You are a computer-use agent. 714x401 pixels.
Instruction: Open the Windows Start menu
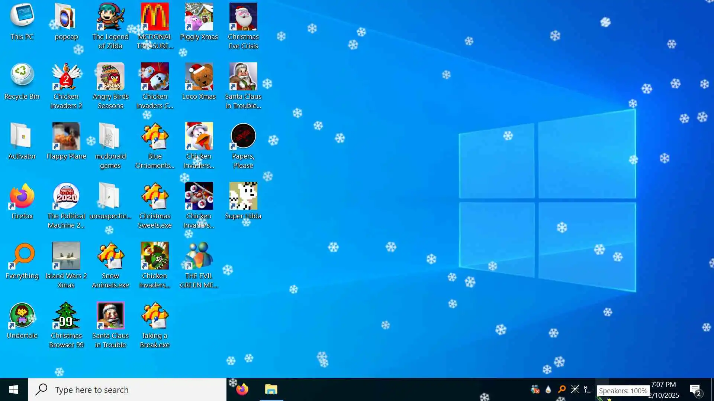pyautogui.click(x=14, y=389)
